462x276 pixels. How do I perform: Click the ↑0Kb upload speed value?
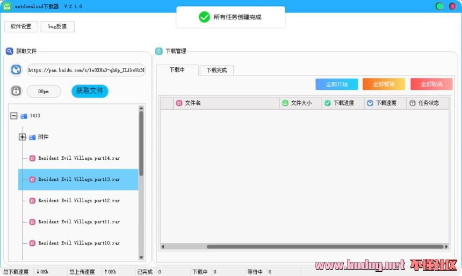click(110, 272)
